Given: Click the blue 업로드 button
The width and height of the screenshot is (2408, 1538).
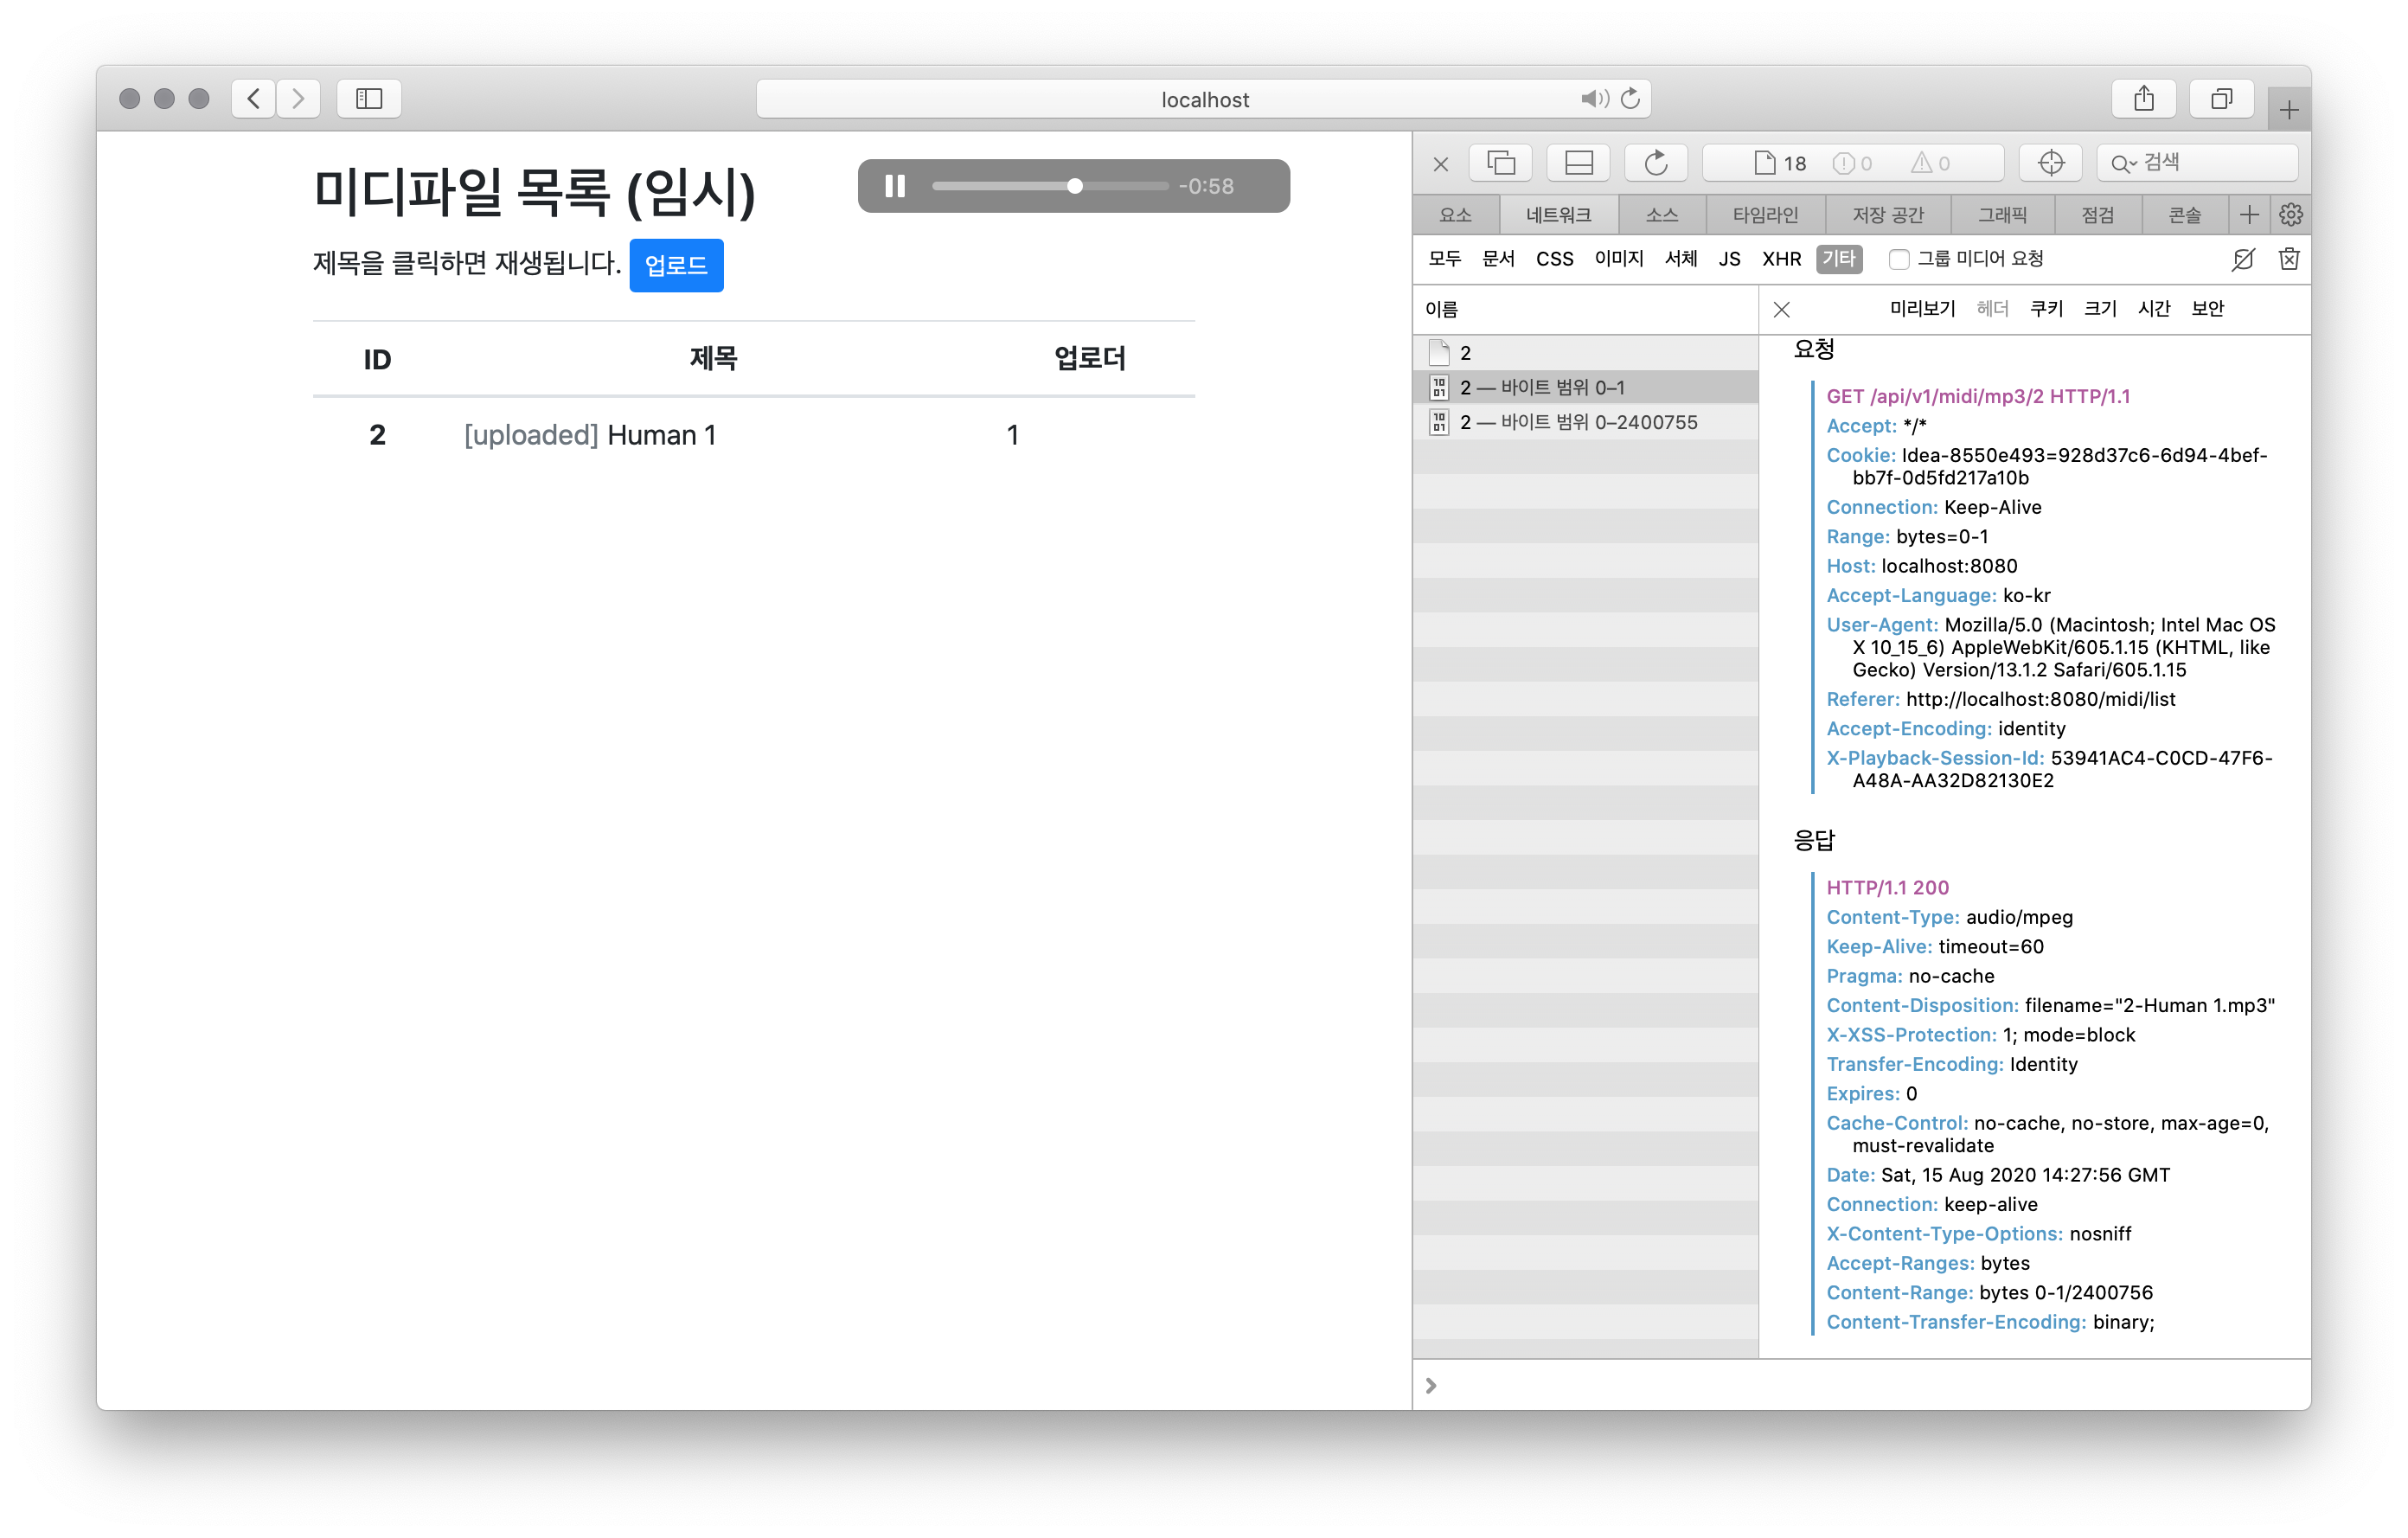Looking at the screenshot, I should pyautogui.click(x=676, y=265).
